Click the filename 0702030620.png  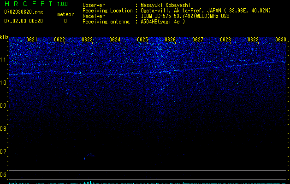[24, 12]
